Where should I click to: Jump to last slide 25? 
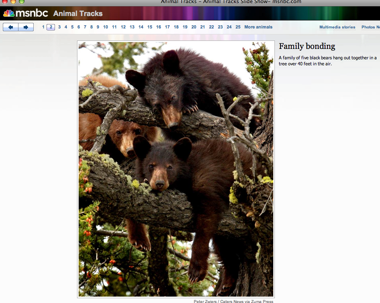238,27
